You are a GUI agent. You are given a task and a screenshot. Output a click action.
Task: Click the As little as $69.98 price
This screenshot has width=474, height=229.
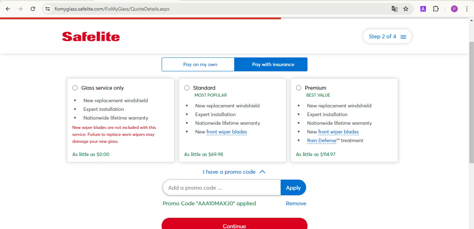(204, 154)
